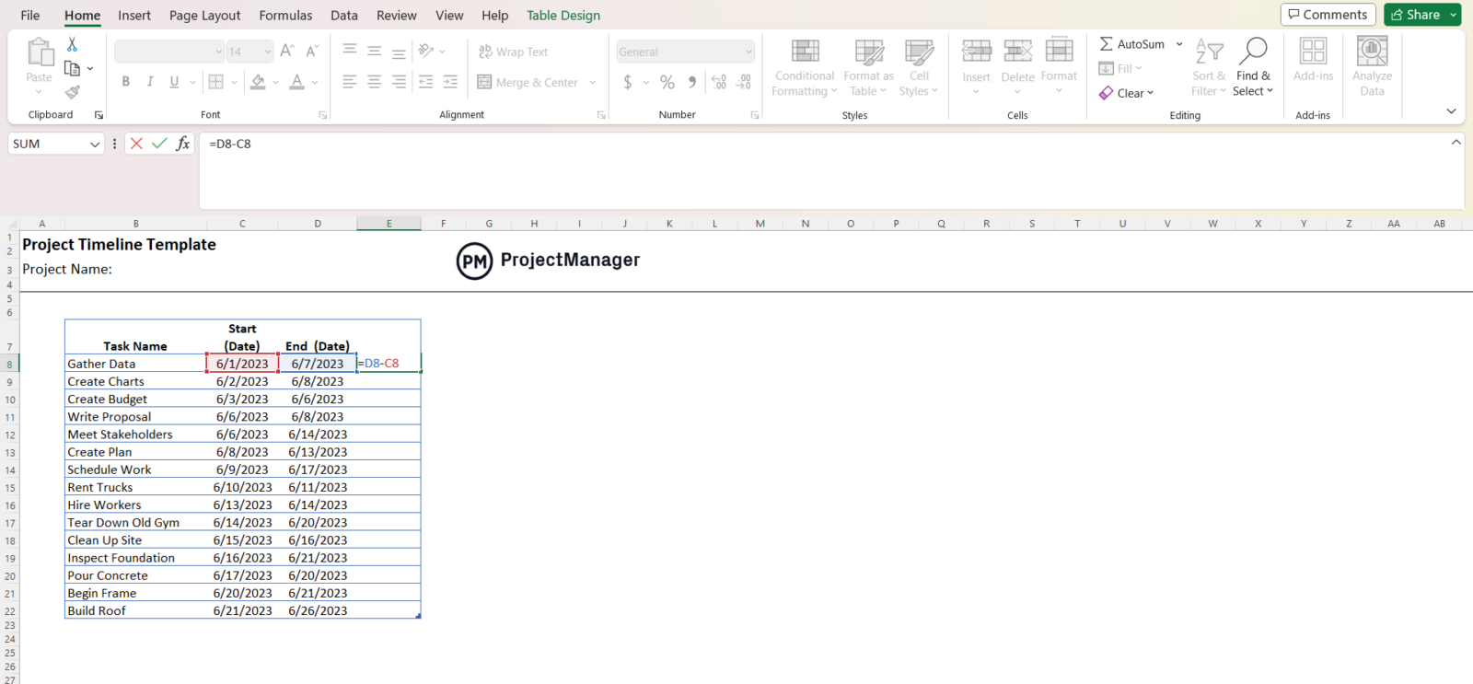Expand the Name Box dropdown arrow
This screenshot has width=1473, height=684.
pyautogui.click(x=94, y=144)
